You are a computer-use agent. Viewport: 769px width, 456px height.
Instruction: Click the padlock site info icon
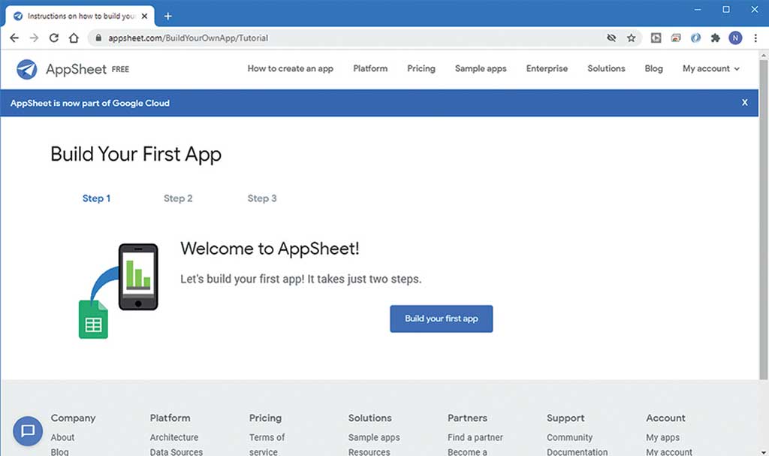(x=98, y=38)
